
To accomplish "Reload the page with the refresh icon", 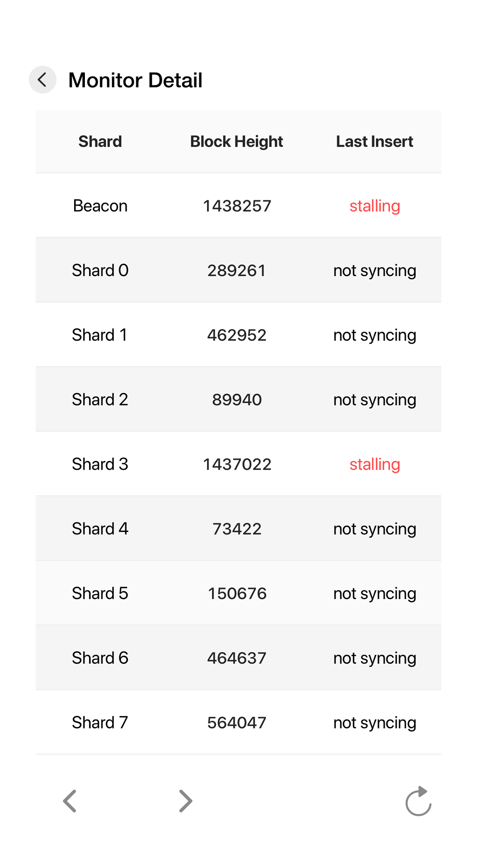I will pyautogui.click(x=418, y=801).
